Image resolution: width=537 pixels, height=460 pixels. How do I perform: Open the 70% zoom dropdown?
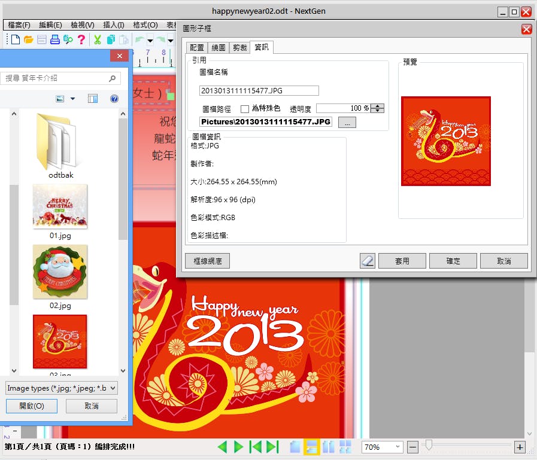click(382, 447)
